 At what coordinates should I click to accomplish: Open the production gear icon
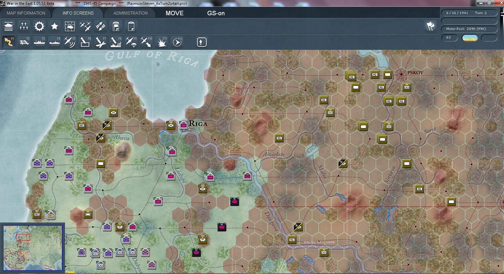click(39, 26)
